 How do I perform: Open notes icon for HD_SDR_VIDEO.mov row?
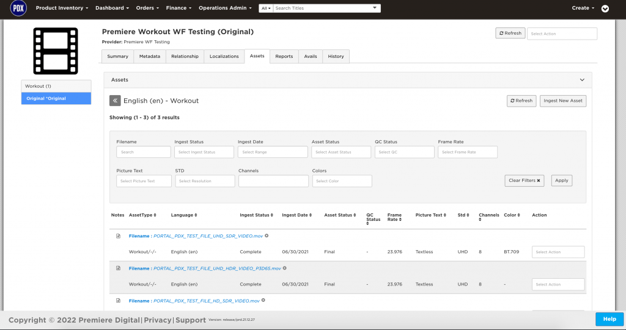click(118, 301)
